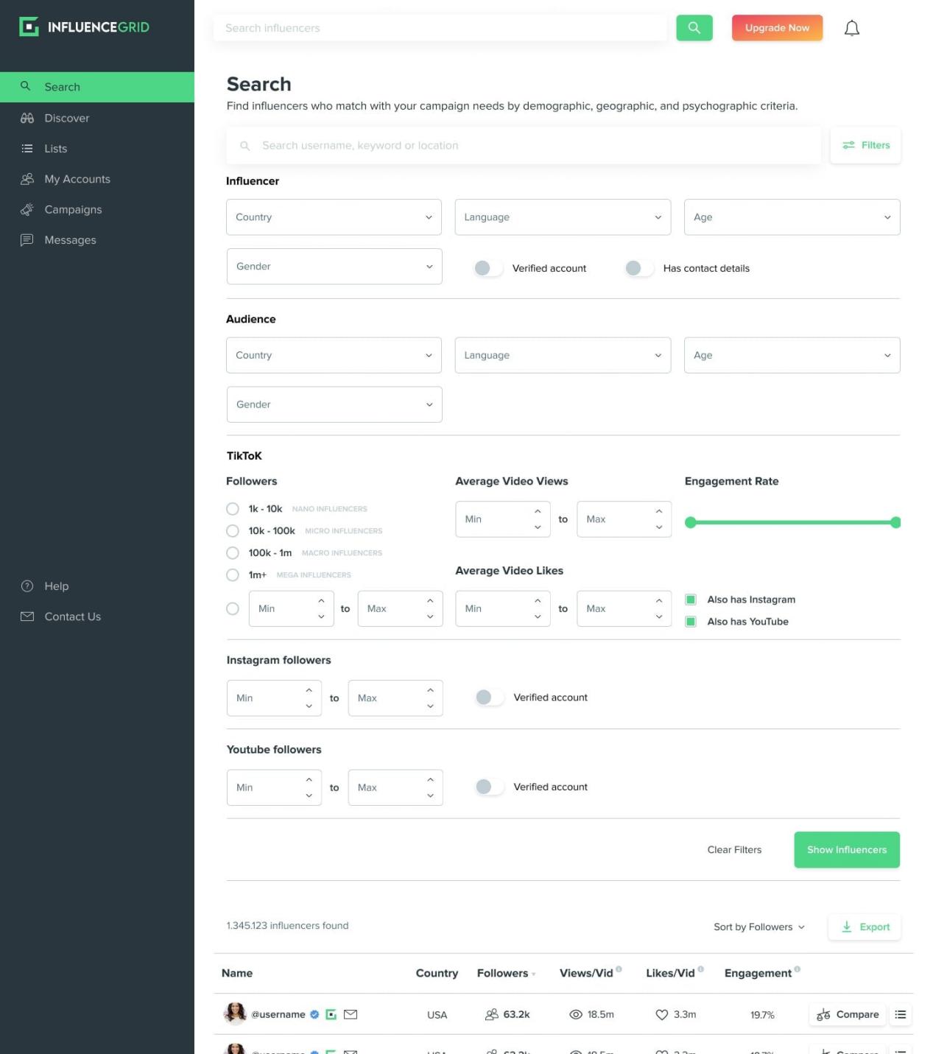Open Influencer Age dropdown

coord(792,217)
